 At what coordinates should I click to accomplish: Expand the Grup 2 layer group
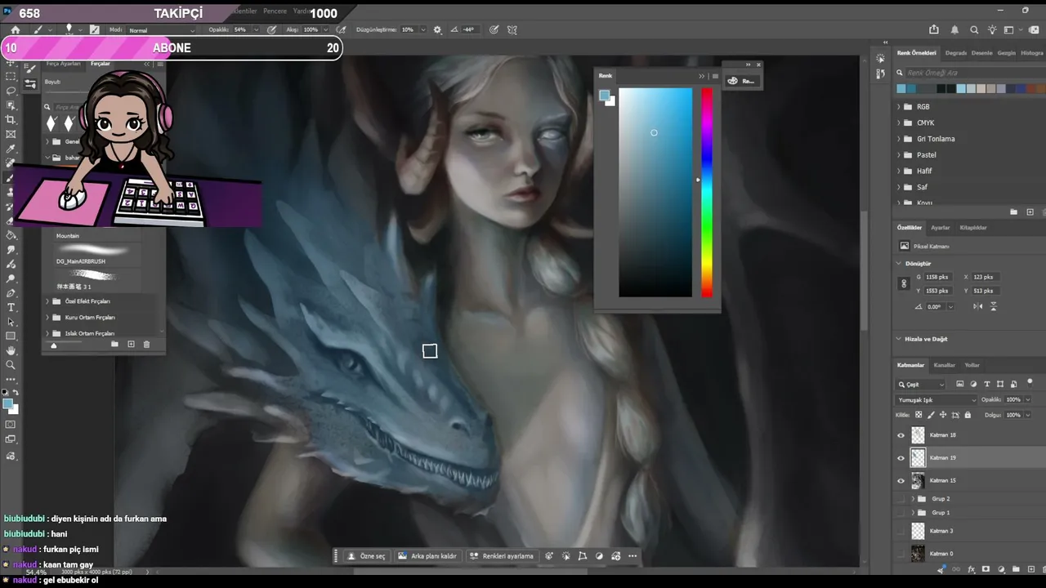point(913,498)
